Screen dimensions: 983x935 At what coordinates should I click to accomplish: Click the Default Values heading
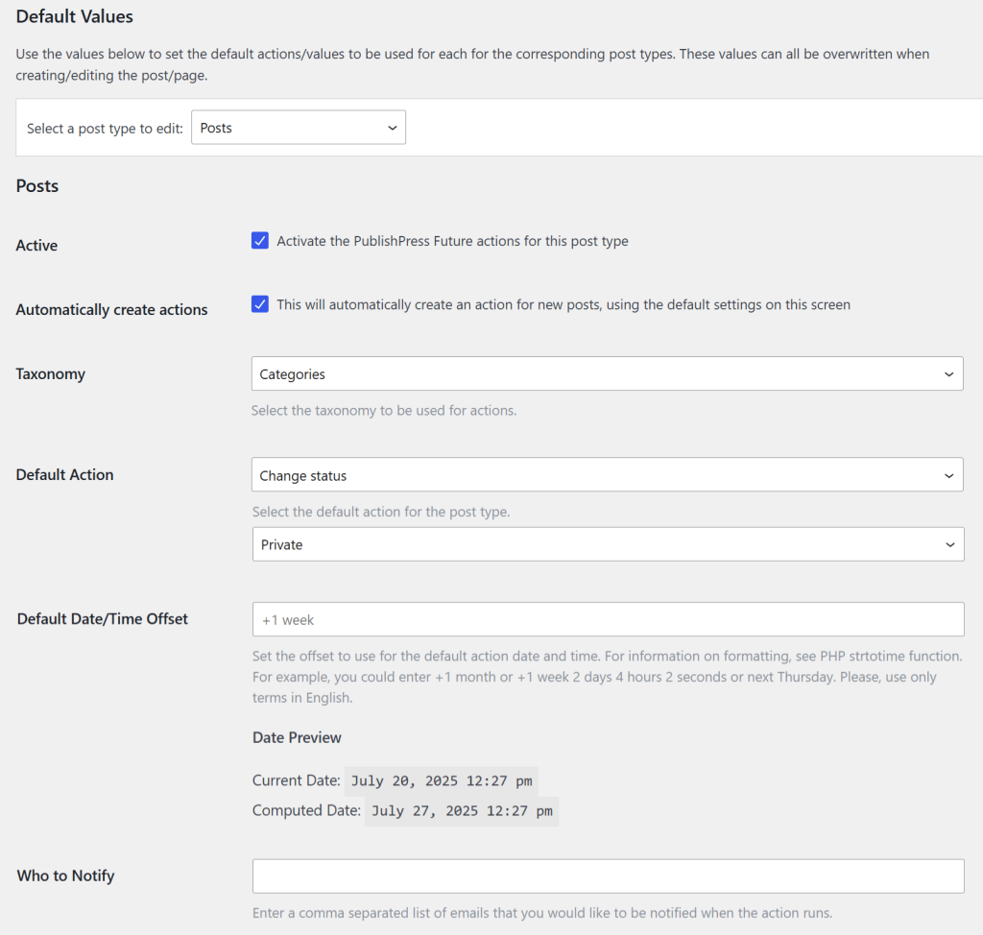pos(74,16)
